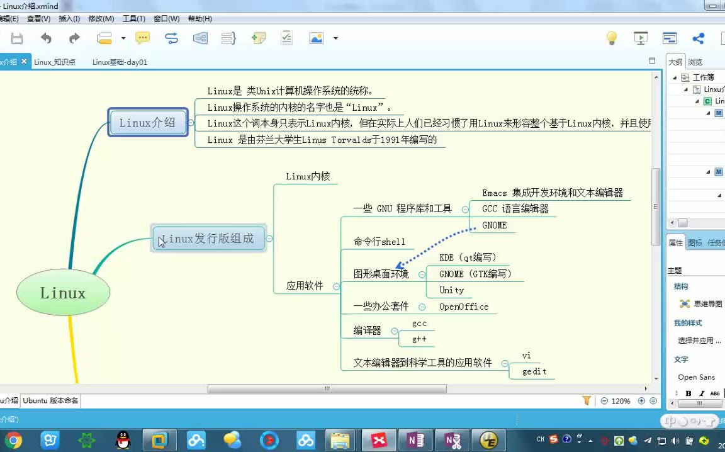The image size is (725, 452).
Task: Open the Open Sans font dropdown
Action: coord(696,376)
